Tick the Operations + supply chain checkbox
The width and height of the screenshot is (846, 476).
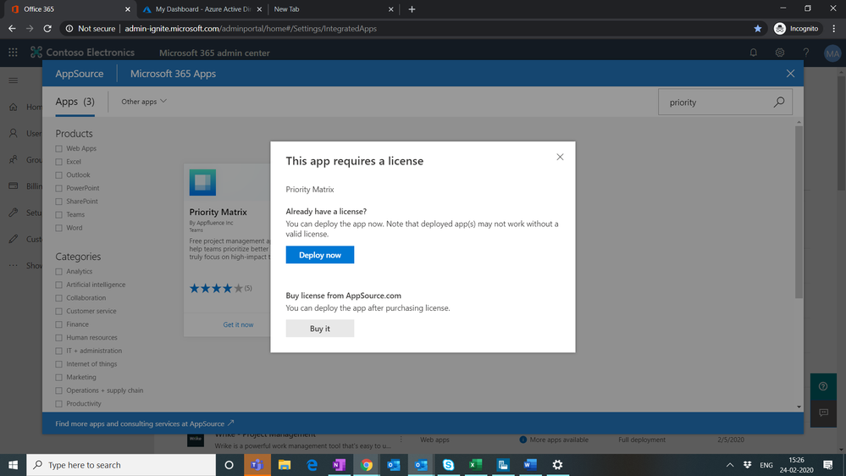(58, 390)
